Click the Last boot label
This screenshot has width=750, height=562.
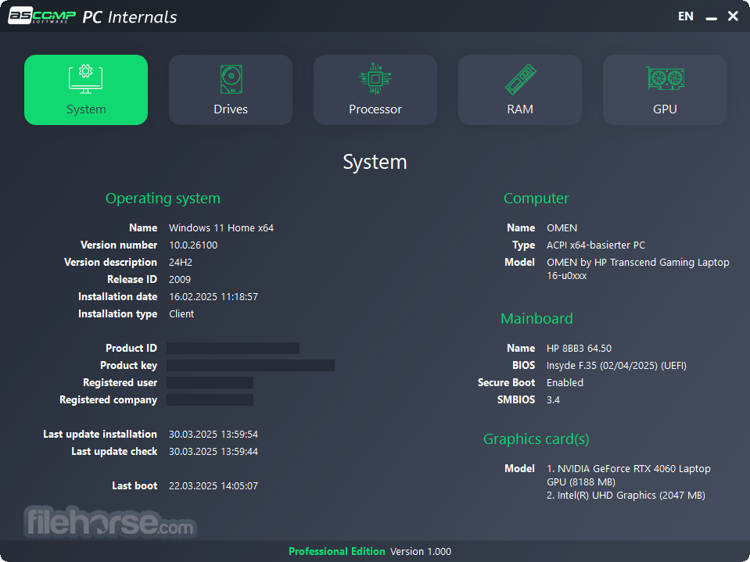[x=135, y=486]
